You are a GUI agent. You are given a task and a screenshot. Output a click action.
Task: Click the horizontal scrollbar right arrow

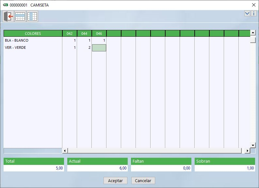point(247,151)
